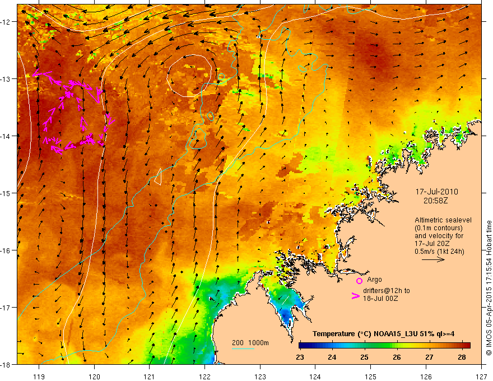Image resolution: width=493 pixels, height=381 pixels.
Task: Click the longitude axis label 125
Action: [x=371, y=377]
